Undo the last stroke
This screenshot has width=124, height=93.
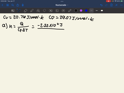coord(101,5)
